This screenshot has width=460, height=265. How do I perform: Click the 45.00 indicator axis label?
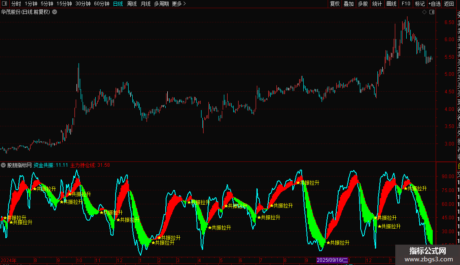tap(448, 218)
